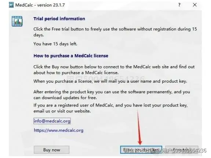Open help with the question mark button
The width and height of the screenshot is (211, 158).
pyautogui.click(x=179, y=5)
